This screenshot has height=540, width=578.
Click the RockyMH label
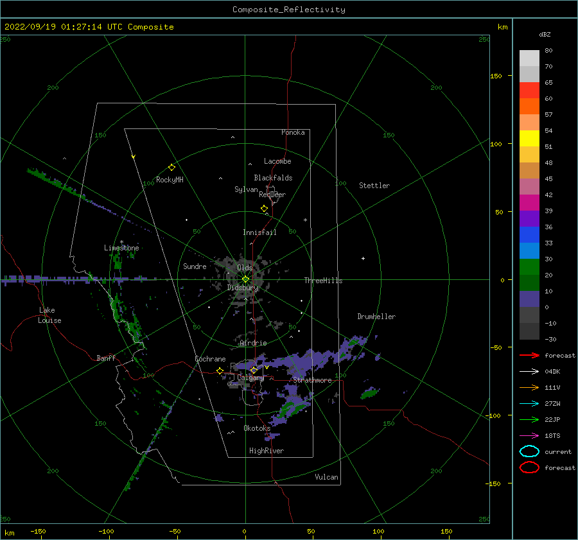tap(170, 180)
